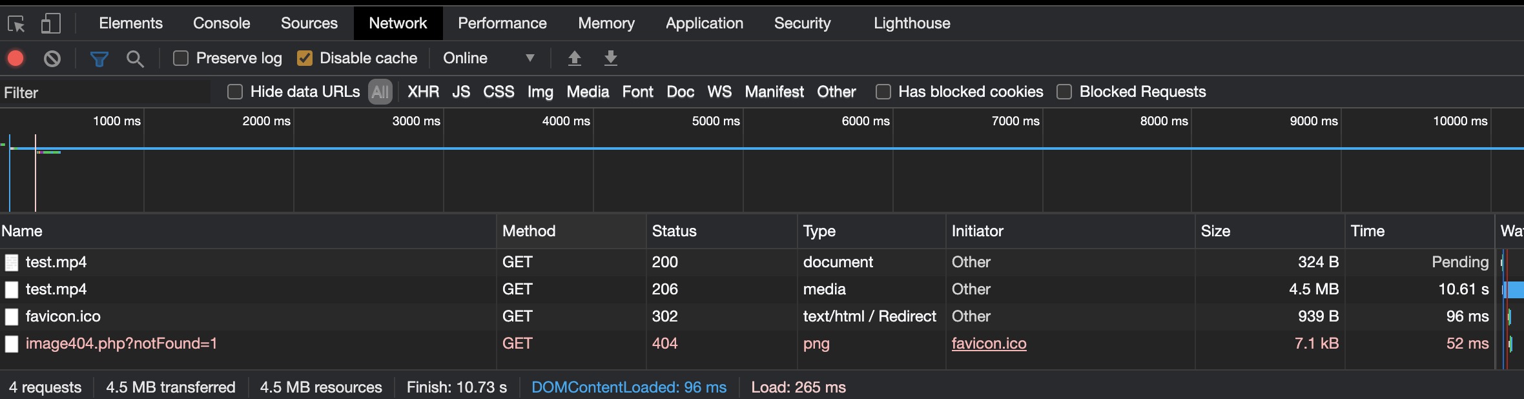
Task: Filter requests by JS type
Action: coord(461,92)
